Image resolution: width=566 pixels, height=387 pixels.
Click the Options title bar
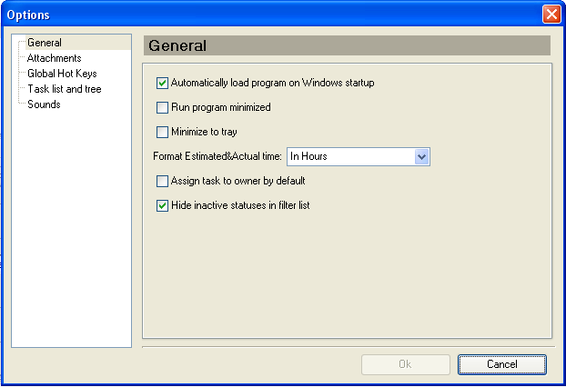pos(273,15)
